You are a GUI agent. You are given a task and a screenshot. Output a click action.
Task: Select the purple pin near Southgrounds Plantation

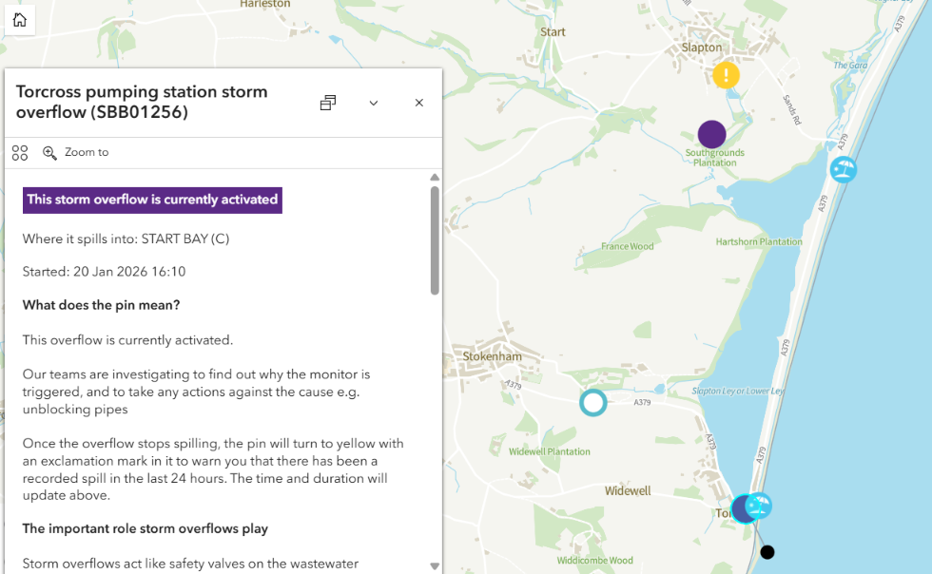pos(711,134)
